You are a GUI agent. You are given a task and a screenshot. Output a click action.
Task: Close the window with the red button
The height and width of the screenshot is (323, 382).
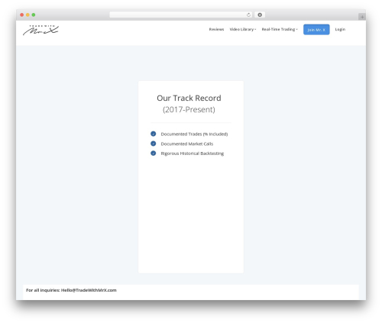[x=22, y=15]
